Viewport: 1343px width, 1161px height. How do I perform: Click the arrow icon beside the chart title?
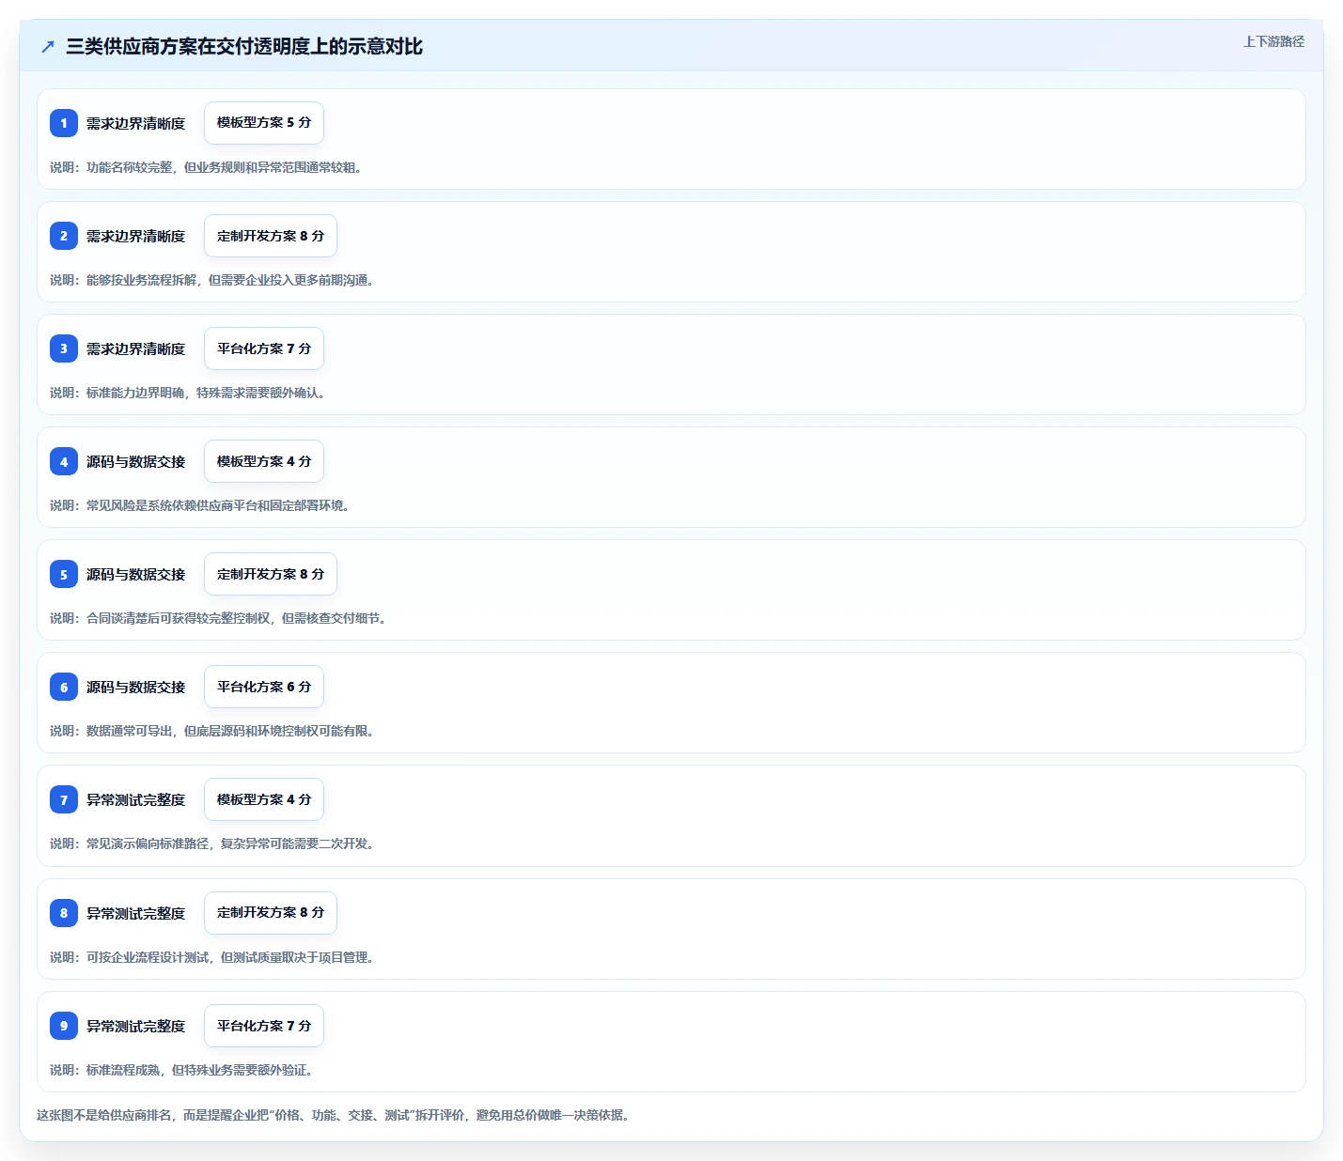(x=48, y=46)
